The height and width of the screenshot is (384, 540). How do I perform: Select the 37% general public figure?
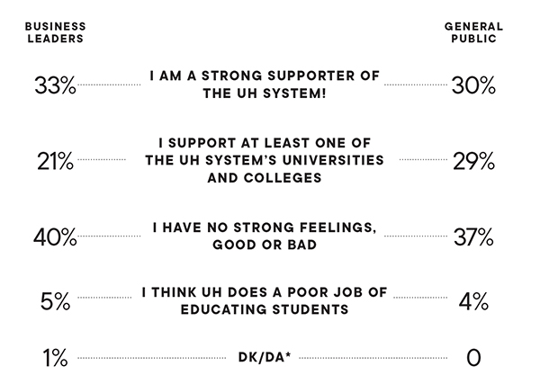[x=473, y=237]
